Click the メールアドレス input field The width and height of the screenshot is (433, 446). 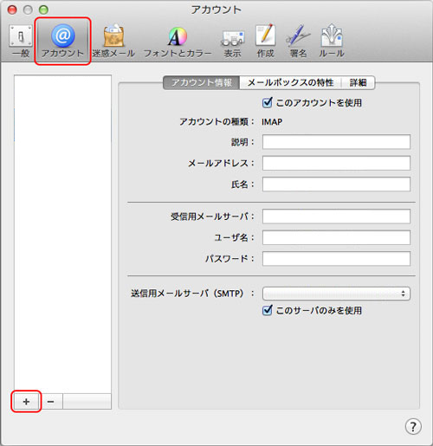click(x=336, y=163)
